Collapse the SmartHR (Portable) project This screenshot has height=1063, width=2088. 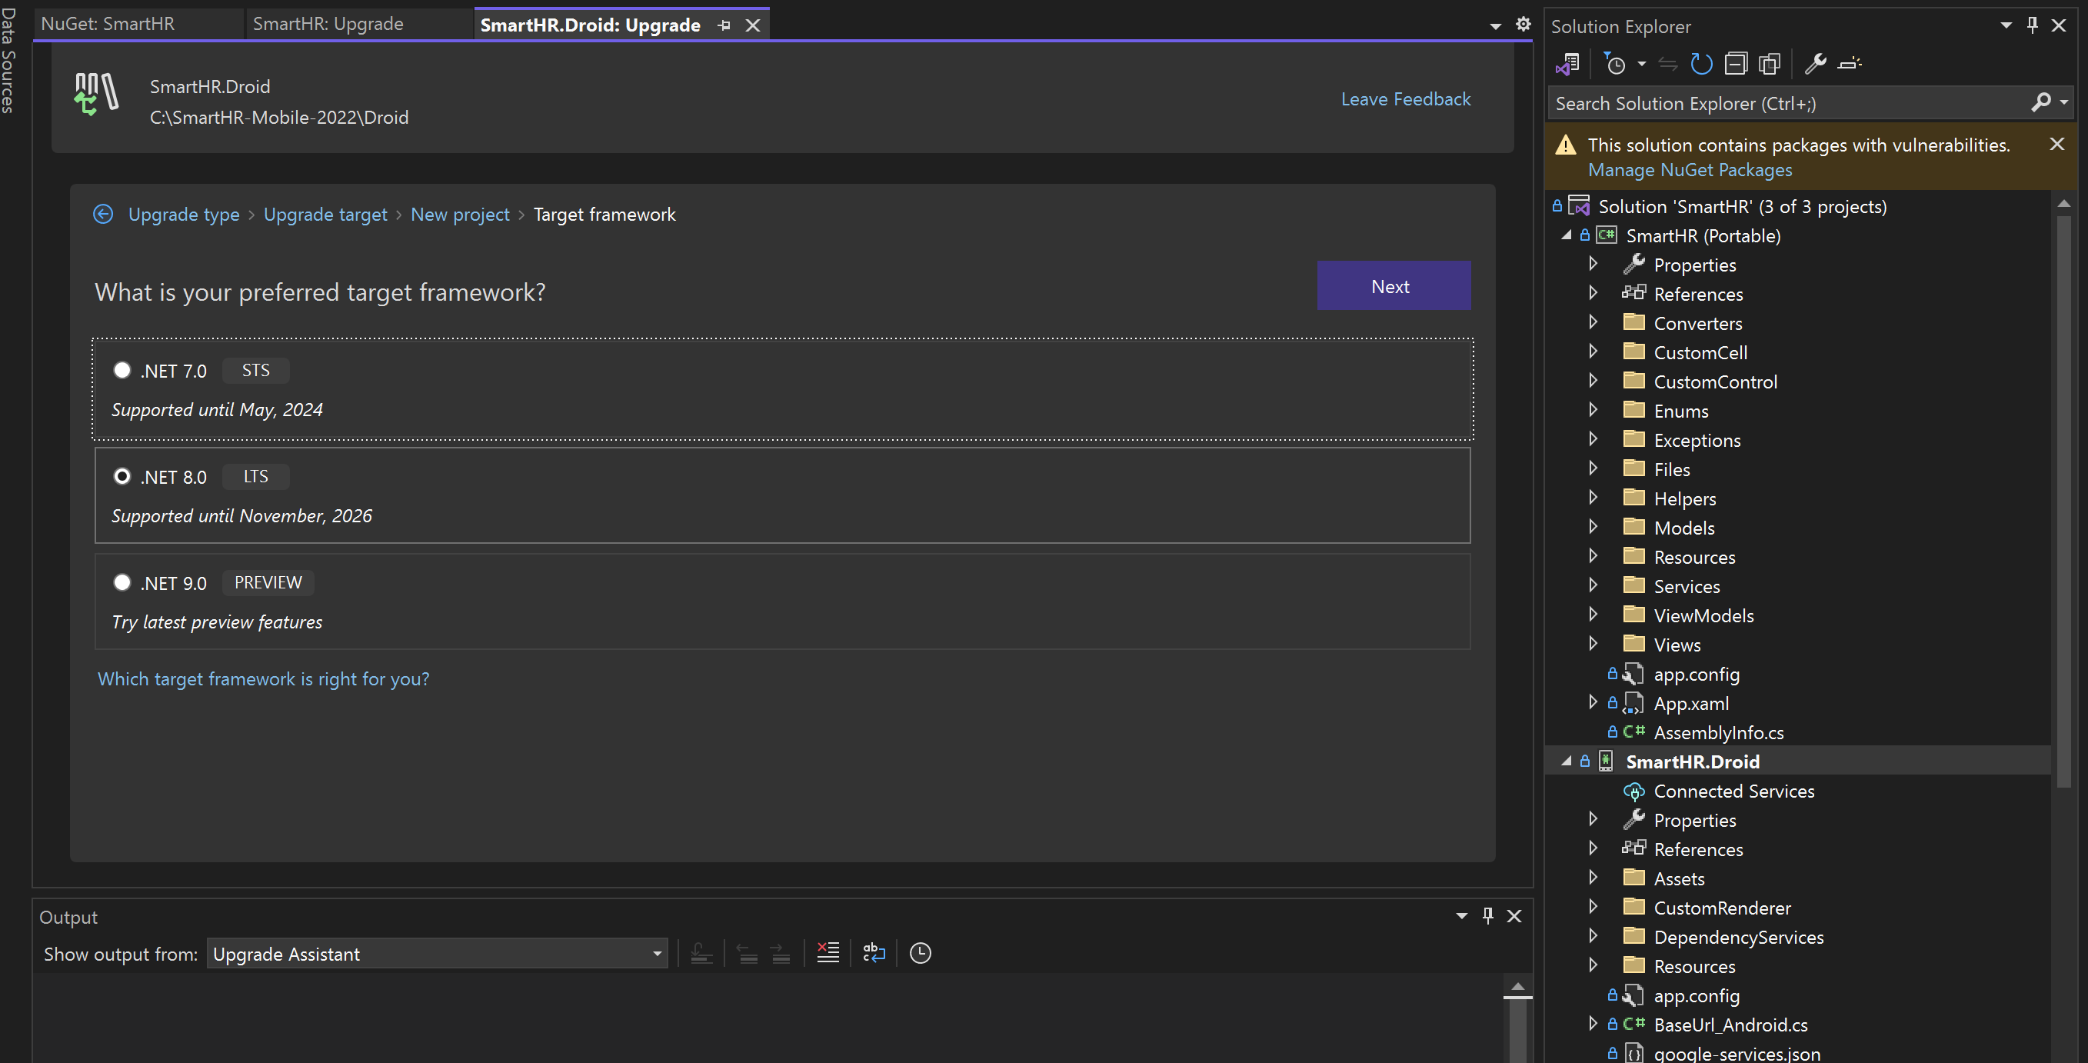coord(1566,235)
